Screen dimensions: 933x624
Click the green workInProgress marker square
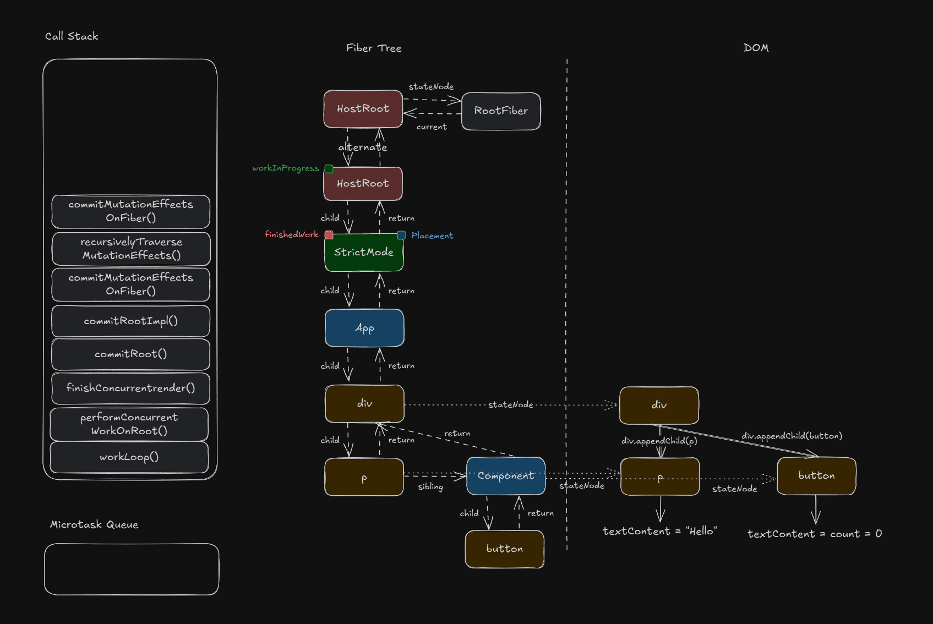click(x=329, y=169)
